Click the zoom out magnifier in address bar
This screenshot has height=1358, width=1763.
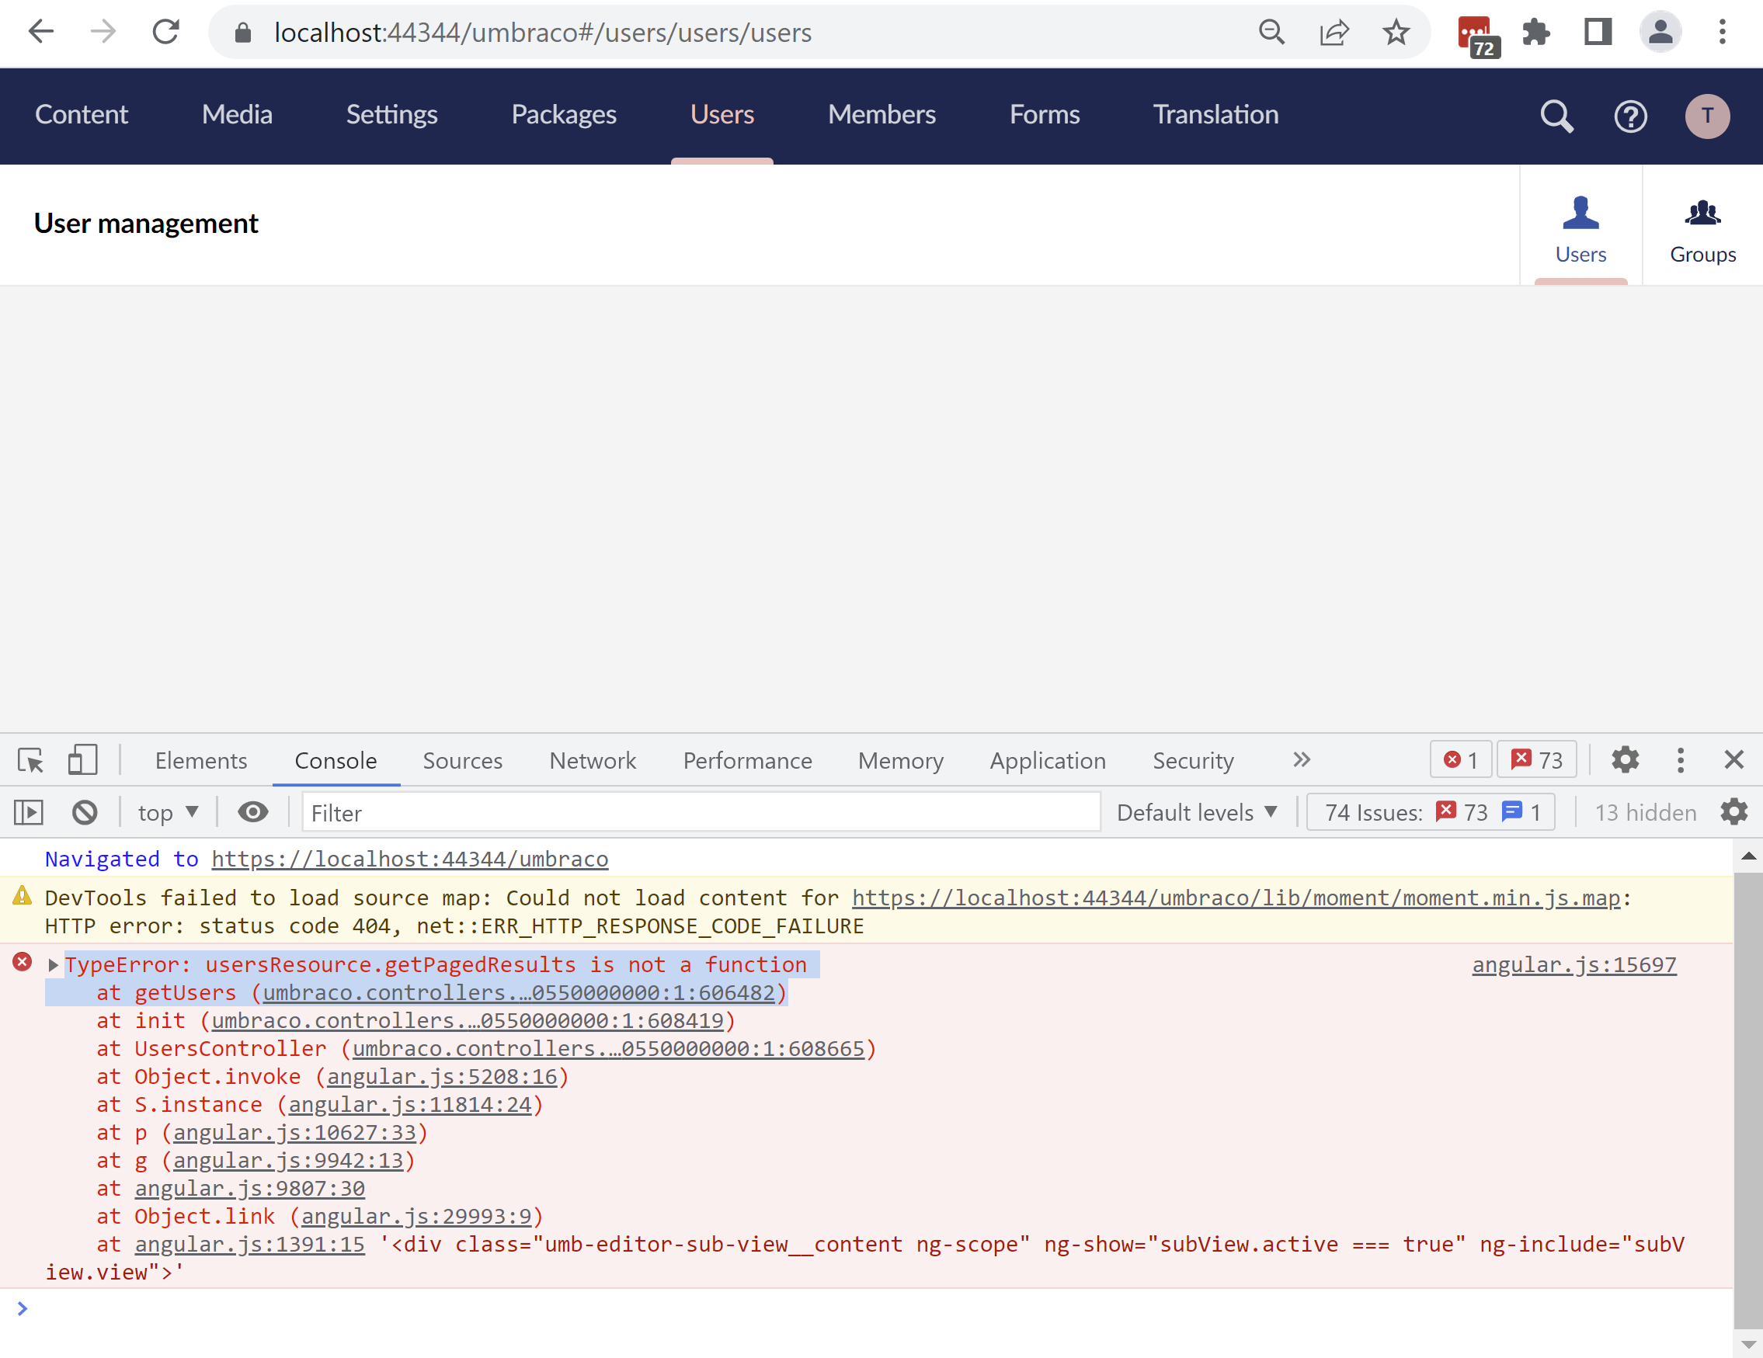coord(1271,33)
